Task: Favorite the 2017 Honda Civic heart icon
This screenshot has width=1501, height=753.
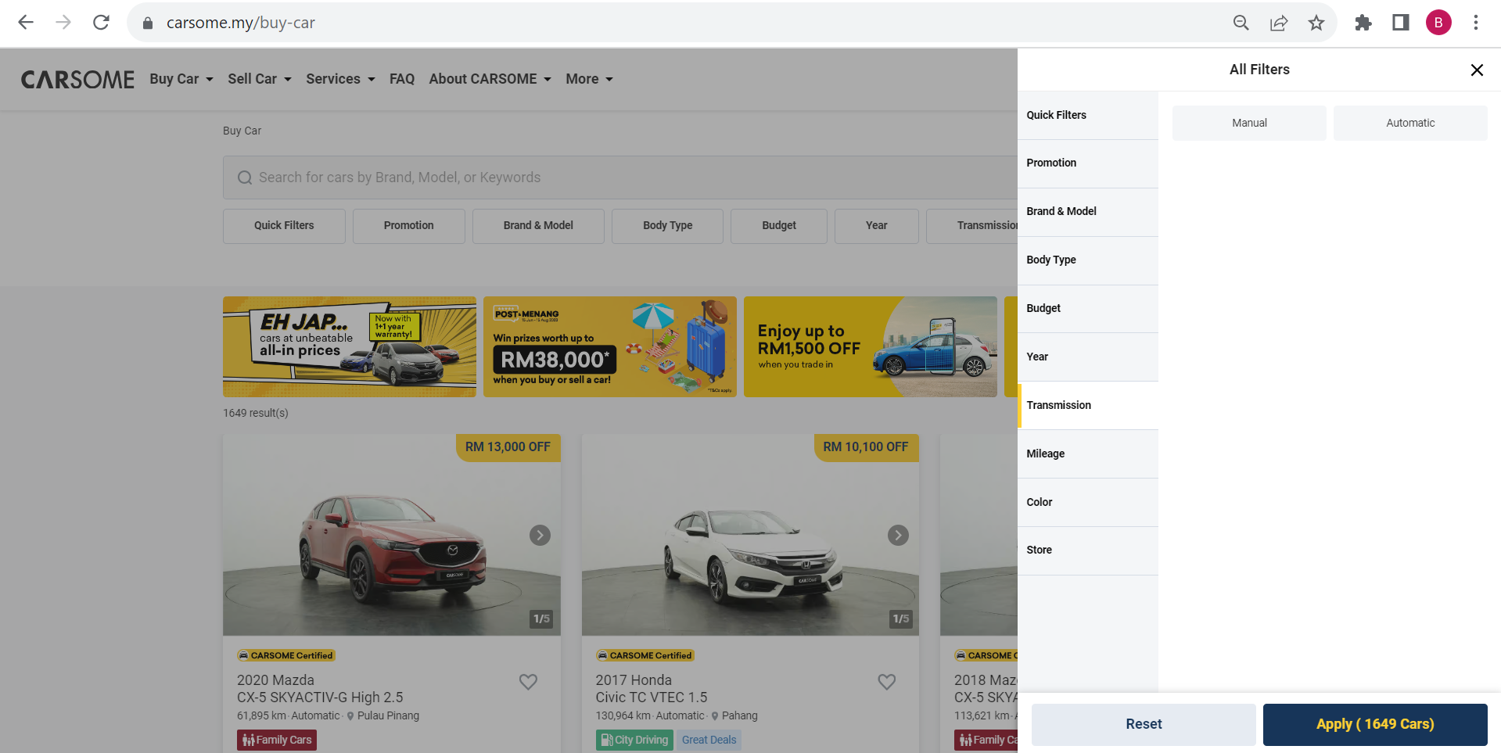Action: pyautogui.click(x=886, y=682)
